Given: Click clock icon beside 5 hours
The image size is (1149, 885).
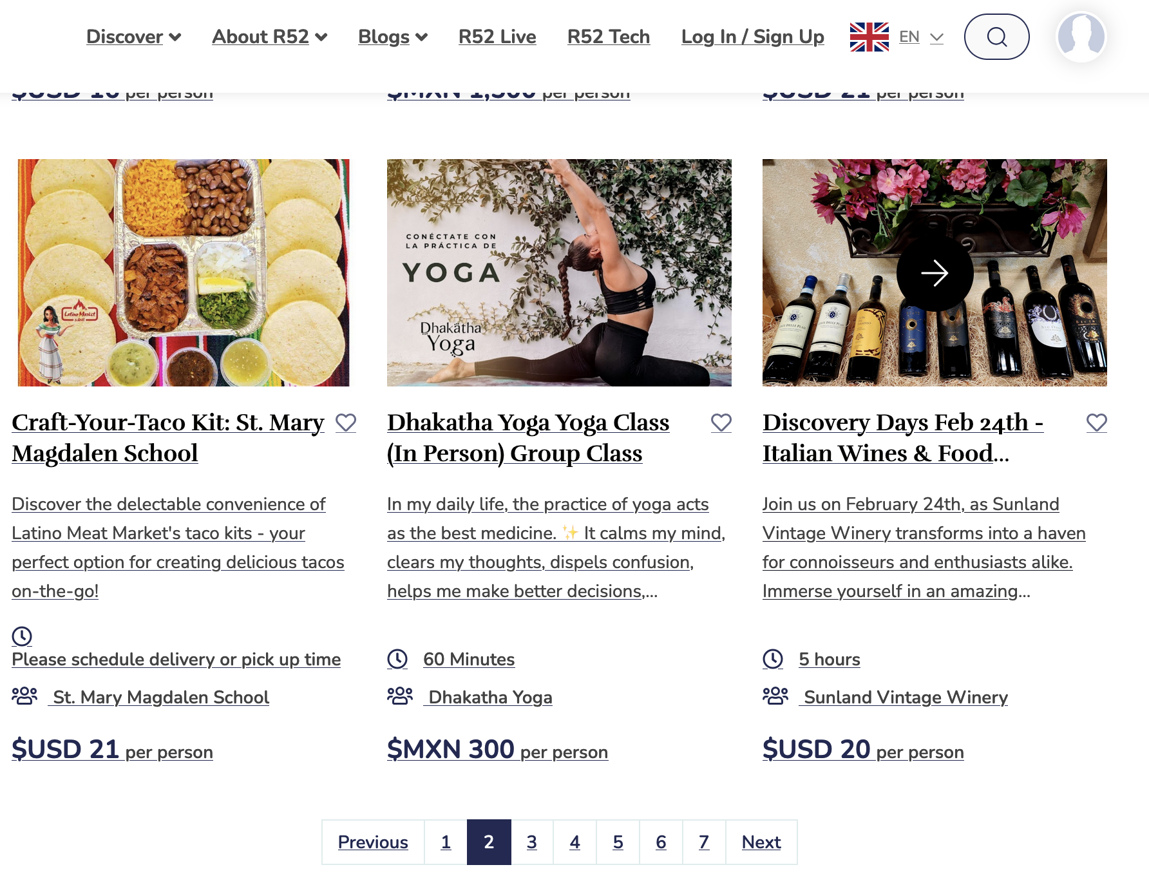Looking at the screenshot, I should tap(773, 659).
